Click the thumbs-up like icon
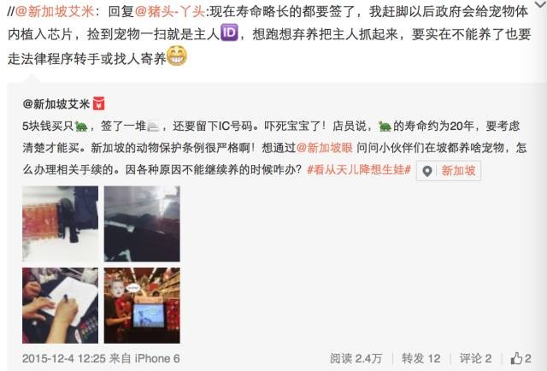The width and height of the screenshot is (547, 371). click(516, 358)
